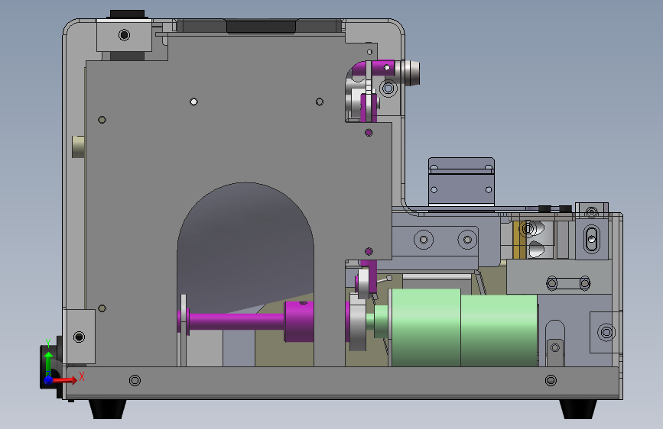Select the right black rubber foot
The height and width of the screenshot is (429, 663).
[x=578, y=409]
